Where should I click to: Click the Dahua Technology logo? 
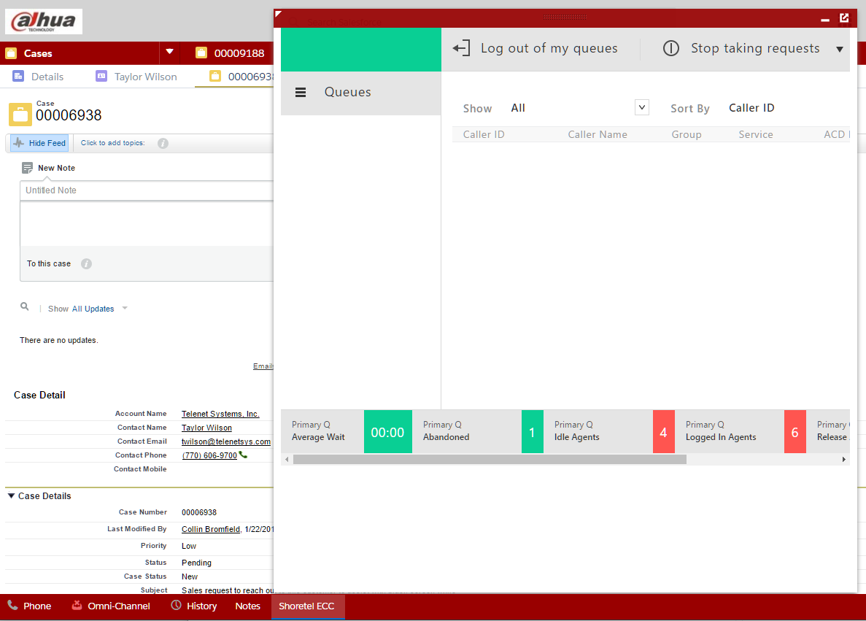point(44,22)
